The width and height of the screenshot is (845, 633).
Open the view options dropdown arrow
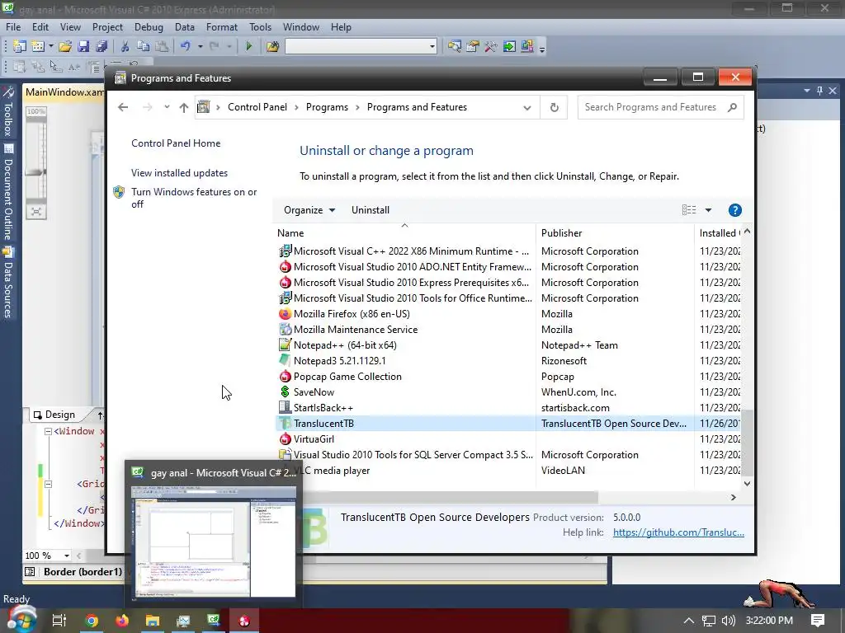(708, 210)
